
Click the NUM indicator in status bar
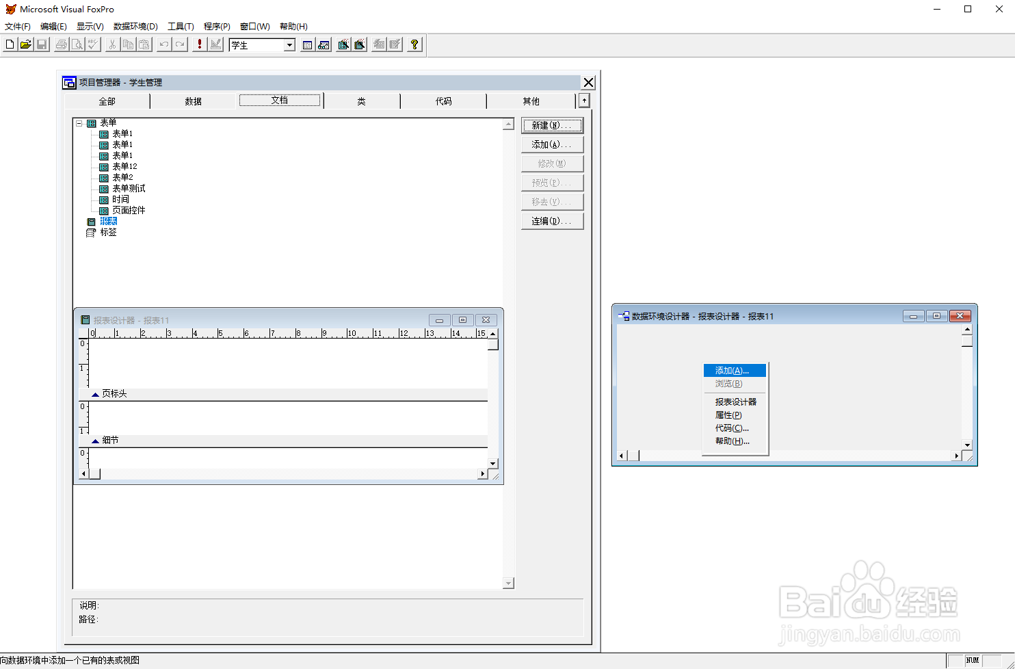click(973, 661)
